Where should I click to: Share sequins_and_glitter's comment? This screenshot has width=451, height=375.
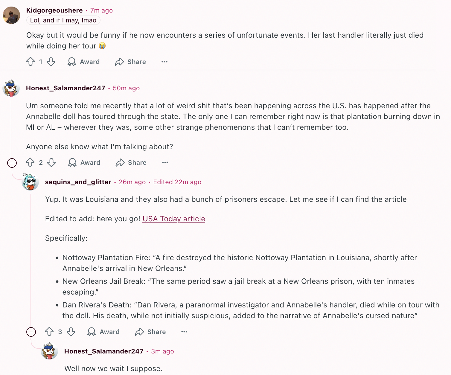[x=150, y=332]
